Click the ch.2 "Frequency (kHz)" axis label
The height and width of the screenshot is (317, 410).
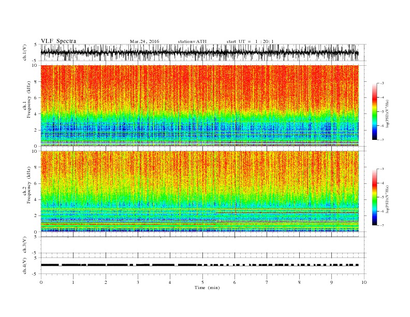(x=28, y=185)
